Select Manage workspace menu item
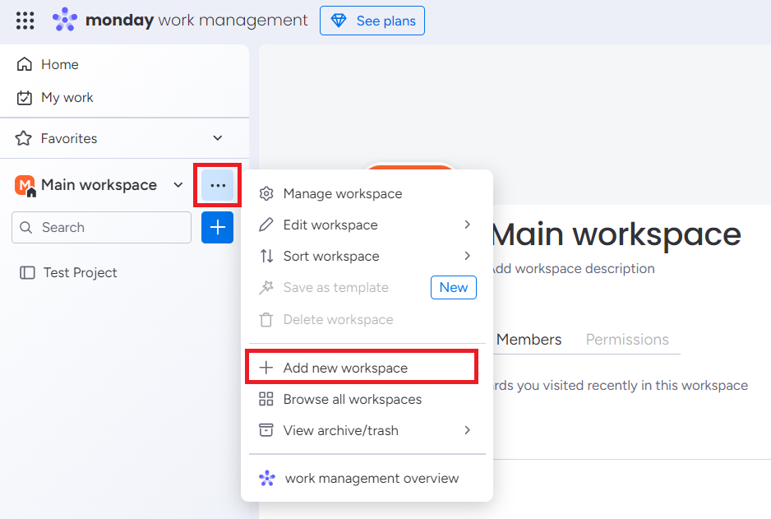Screen dimensions: 771x519 tap(367, 194)
